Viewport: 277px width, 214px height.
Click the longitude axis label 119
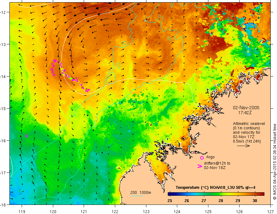click(x=22, y=211)
